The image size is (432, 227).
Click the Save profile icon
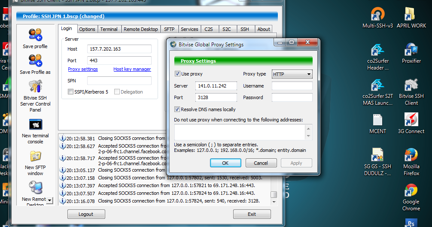[x=35, y=35]
